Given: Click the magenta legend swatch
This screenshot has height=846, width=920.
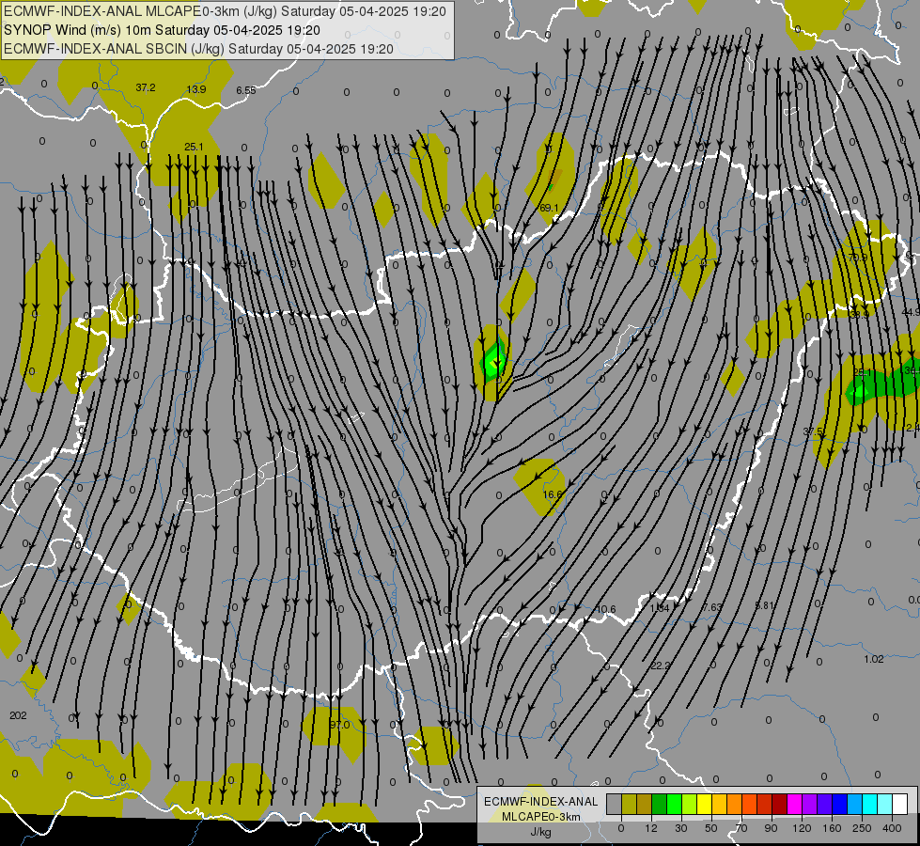Looking at the screenshot, I should [794, 804].
